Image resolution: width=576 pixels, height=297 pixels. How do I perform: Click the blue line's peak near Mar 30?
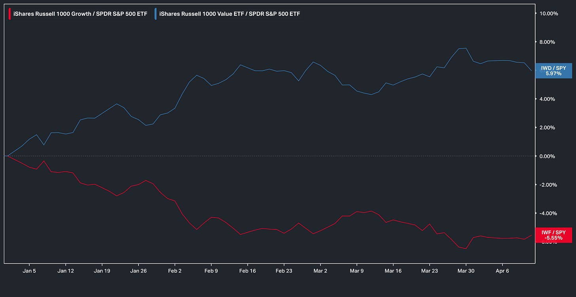pos(466,48)
